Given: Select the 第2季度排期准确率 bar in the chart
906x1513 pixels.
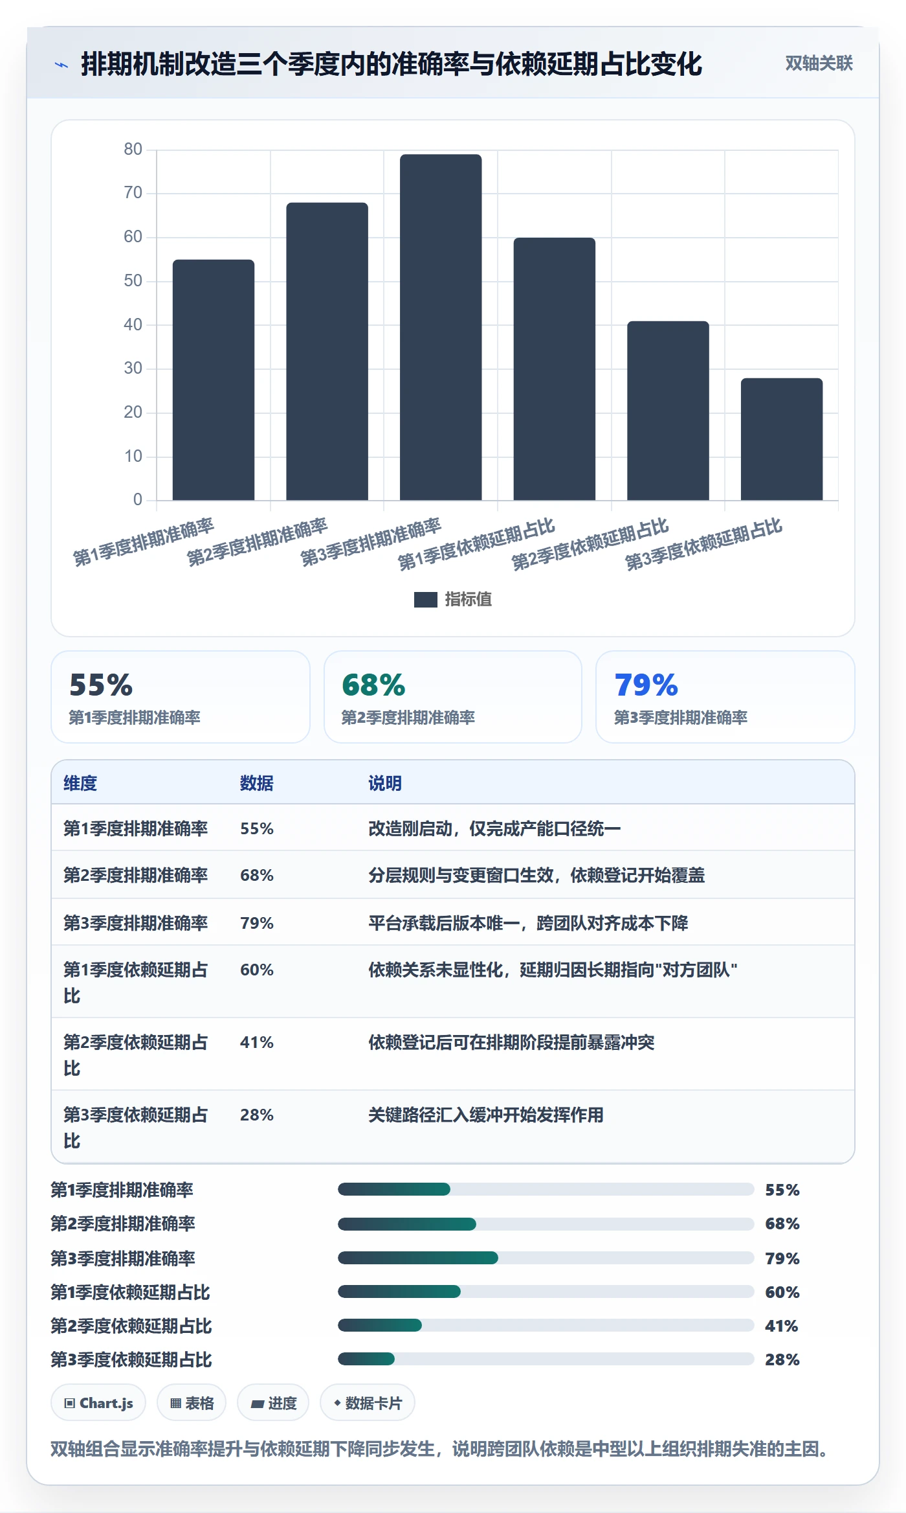Looking at the screenshot, I should tap(327, 351).
